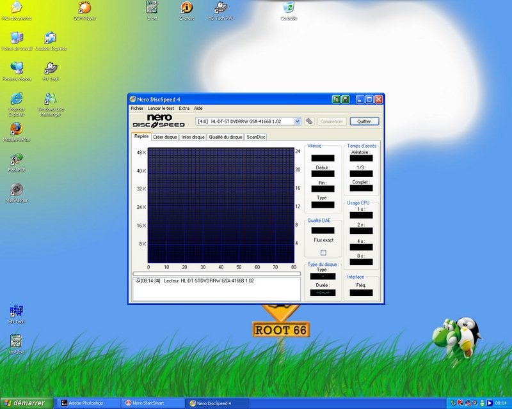Open the Lancer le test menu

pyautogui.click(x=161, y=108)
